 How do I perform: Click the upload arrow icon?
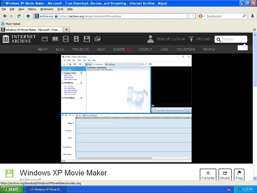191,39
